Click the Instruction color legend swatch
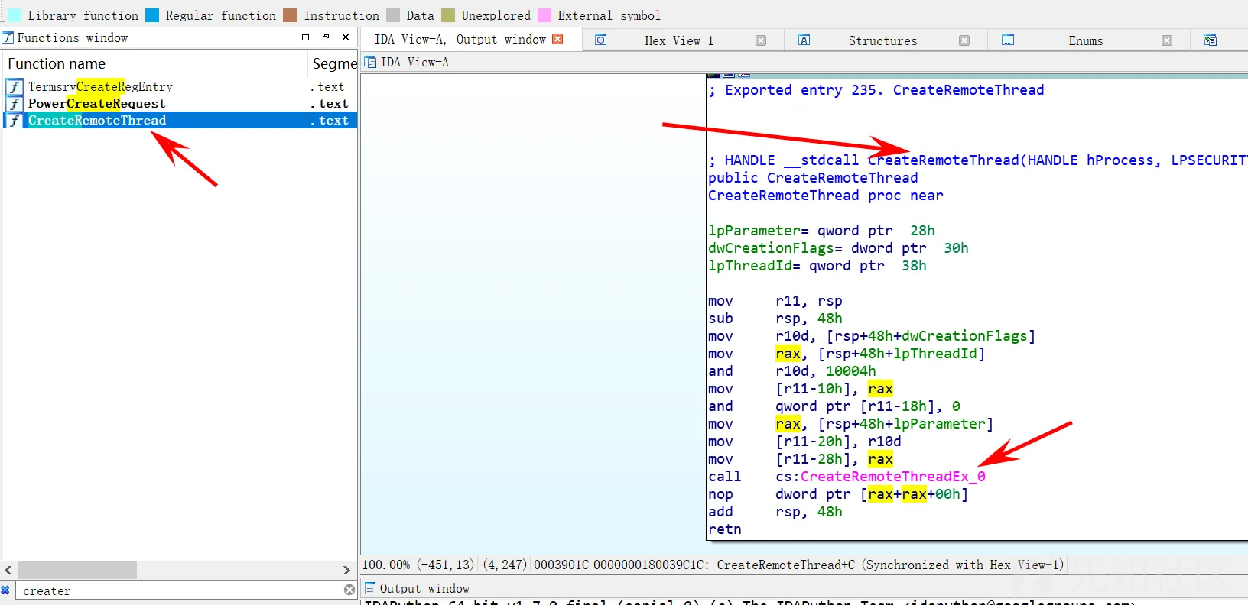Screen dimensions: 1248x605 (290, 15)
